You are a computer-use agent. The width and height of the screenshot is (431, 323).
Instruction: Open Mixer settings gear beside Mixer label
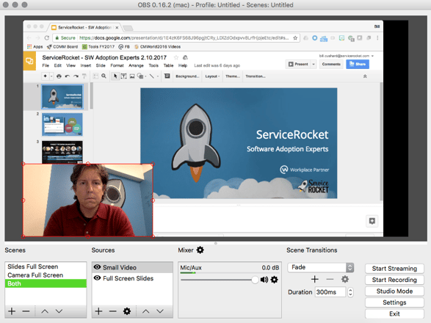click(x=200, y=250)
